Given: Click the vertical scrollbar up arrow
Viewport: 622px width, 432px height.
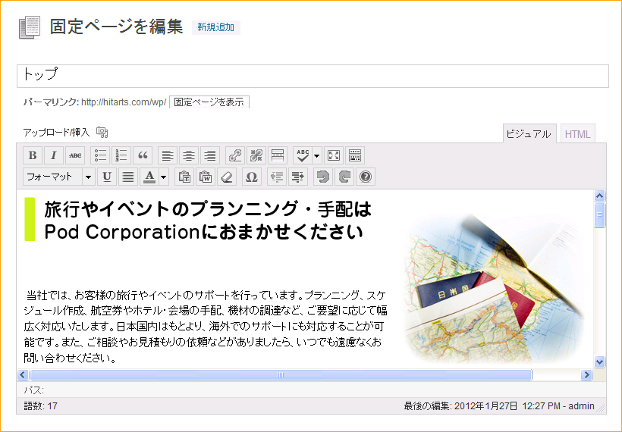Looking at the screenshot, I should 599,196.
